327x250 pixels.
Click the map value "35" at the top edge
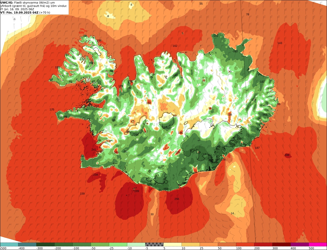click(x=201, y=4)
